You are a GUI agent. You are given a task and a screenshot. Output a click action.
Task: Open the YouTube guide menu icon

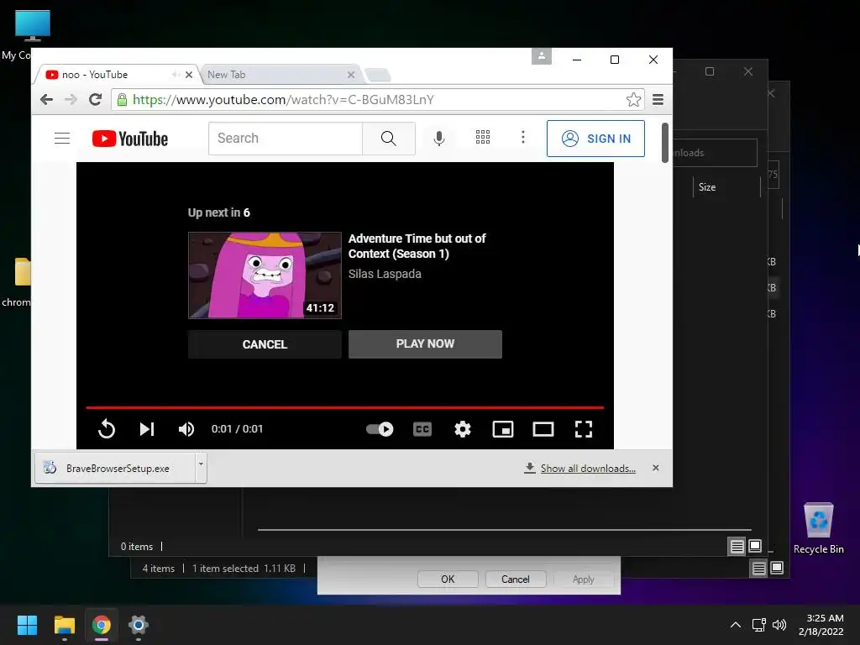62,139
